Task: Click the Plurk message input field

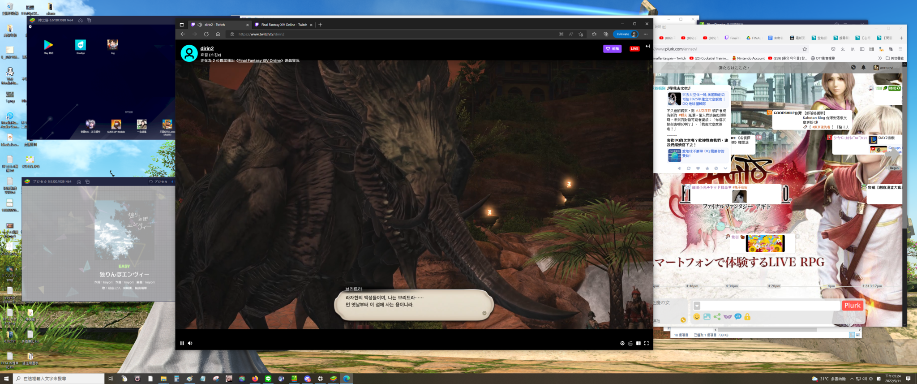Action: click(770, 306)
